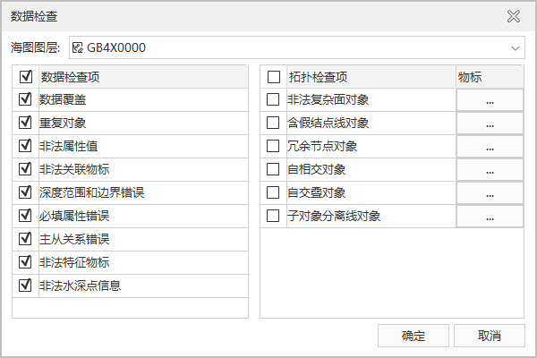
Task: Click the ... button beside 自交叠对象
Action: 490,193
